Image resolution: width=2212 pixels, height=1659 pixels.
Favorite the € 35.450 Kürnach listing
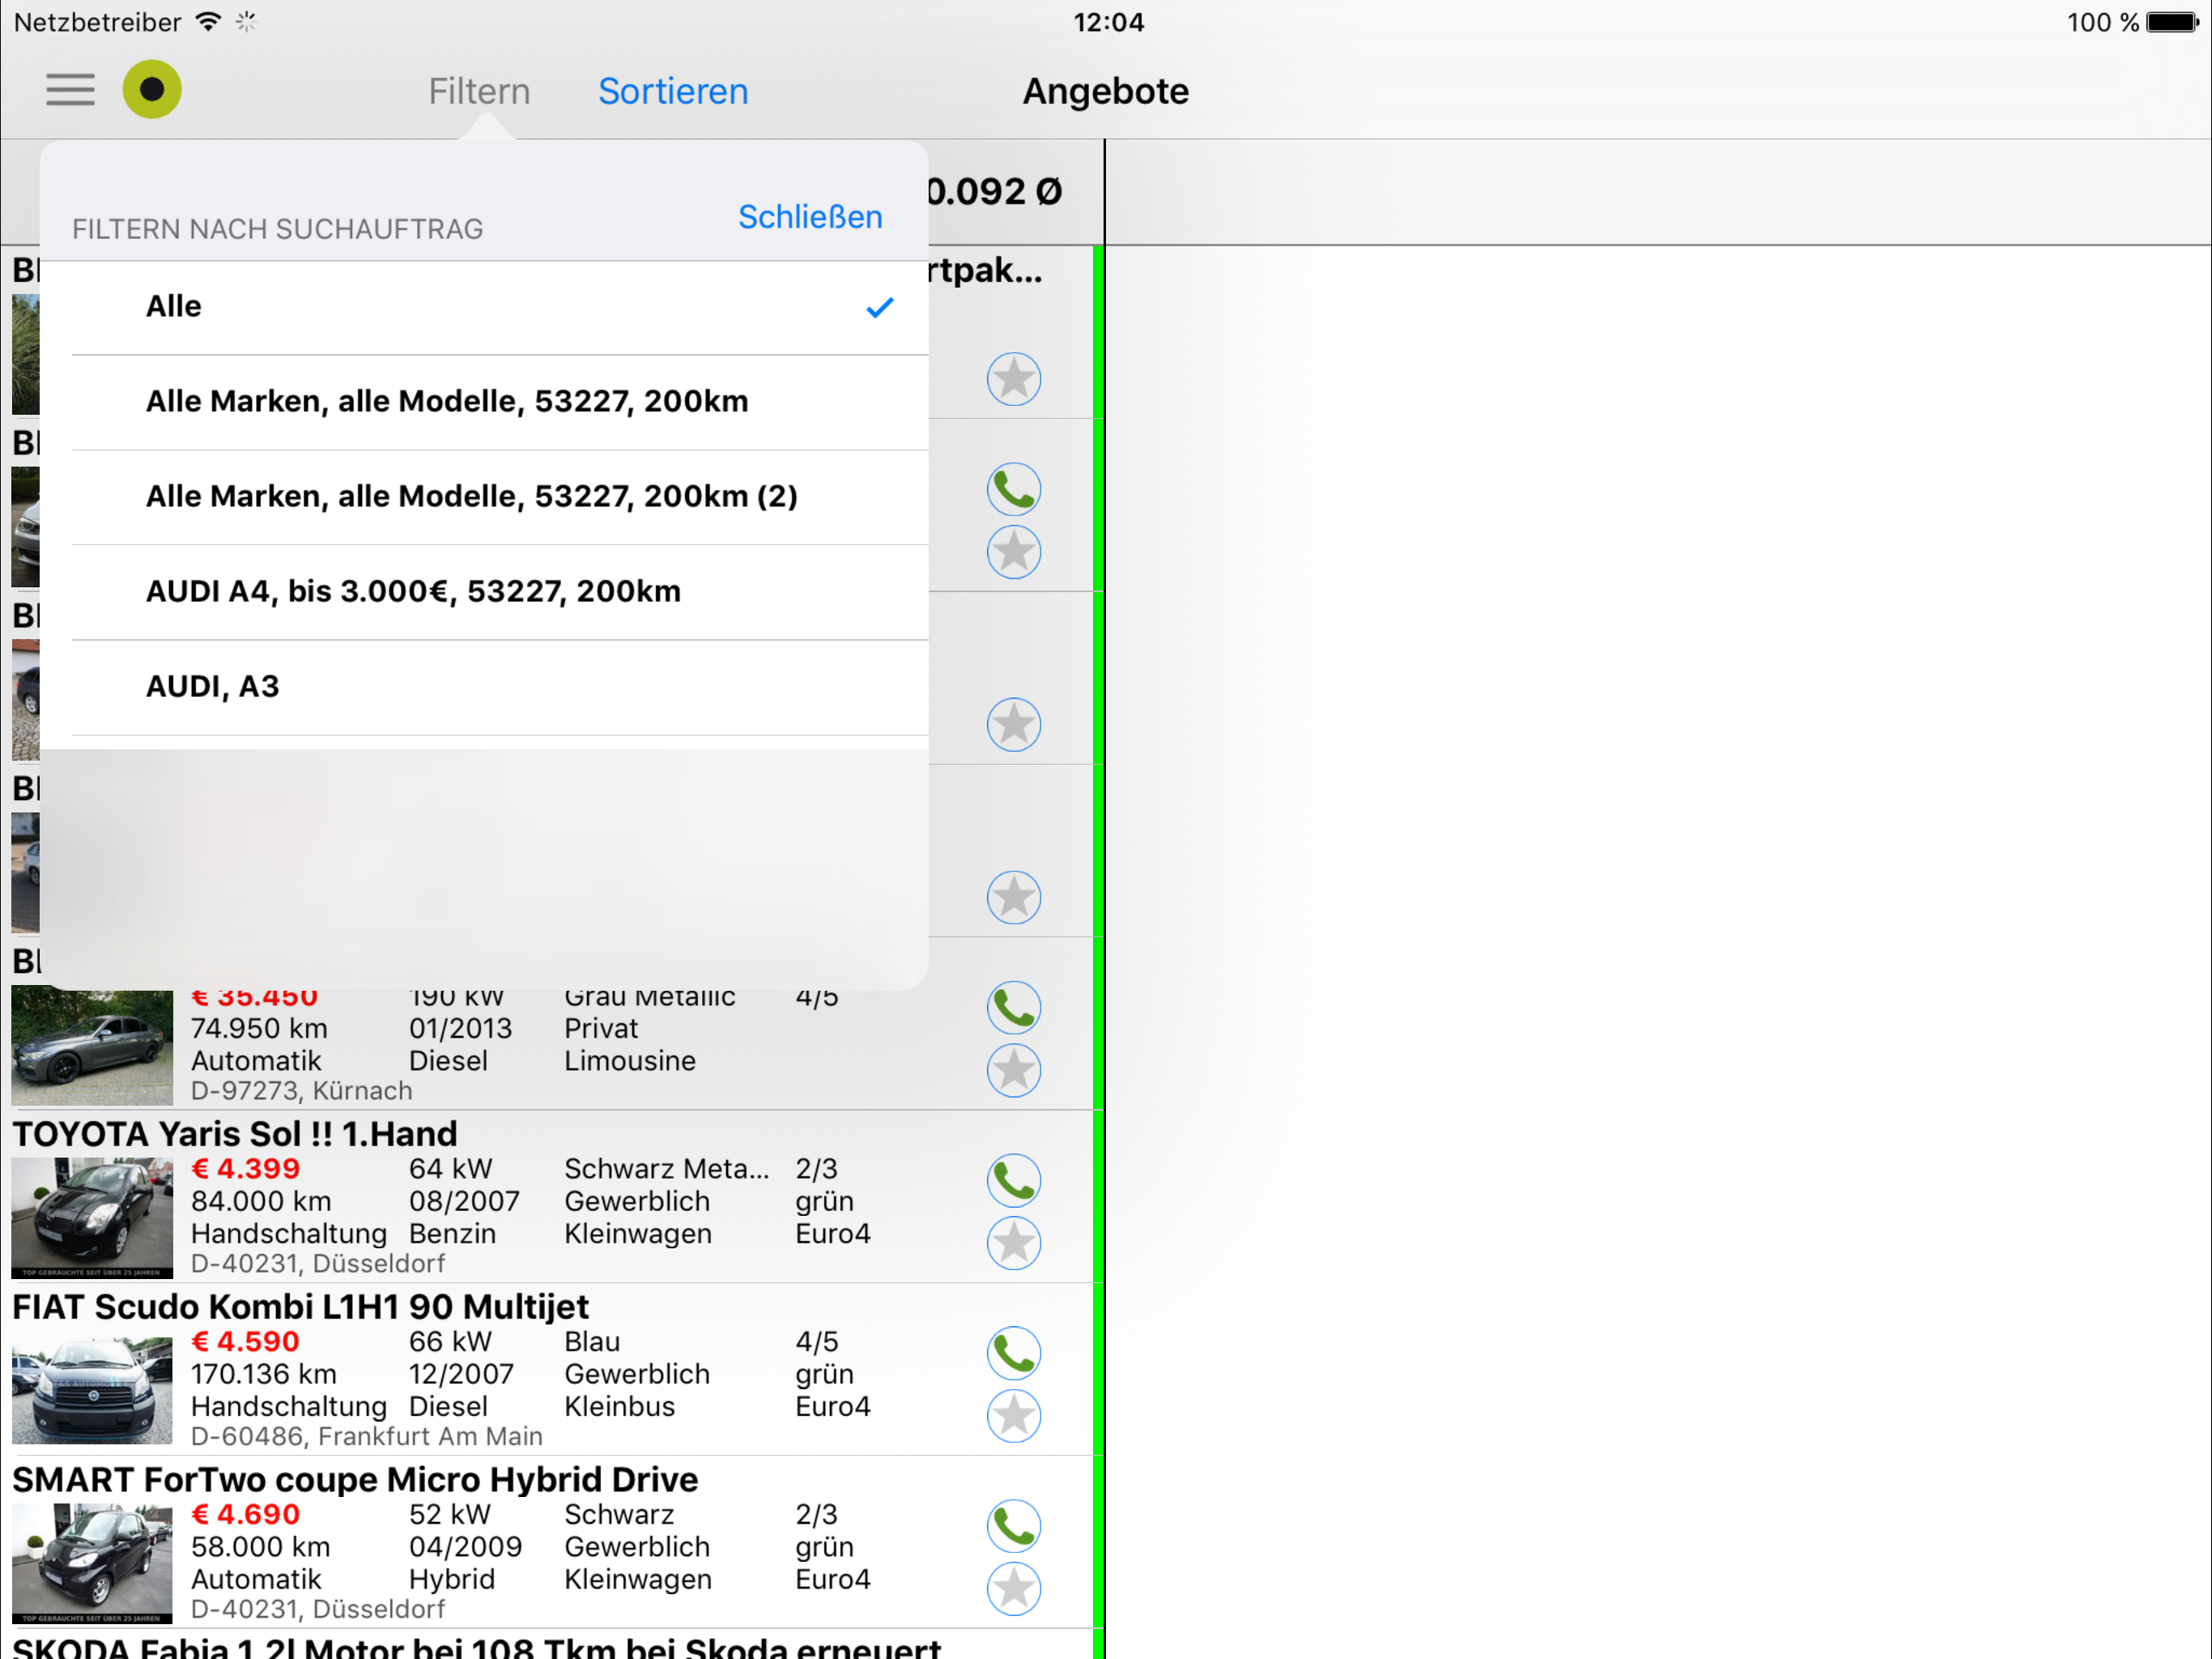pos(1014,1071)
